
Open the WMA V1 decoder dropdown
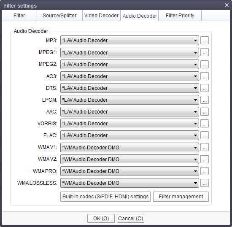click(x=129, y=147)
